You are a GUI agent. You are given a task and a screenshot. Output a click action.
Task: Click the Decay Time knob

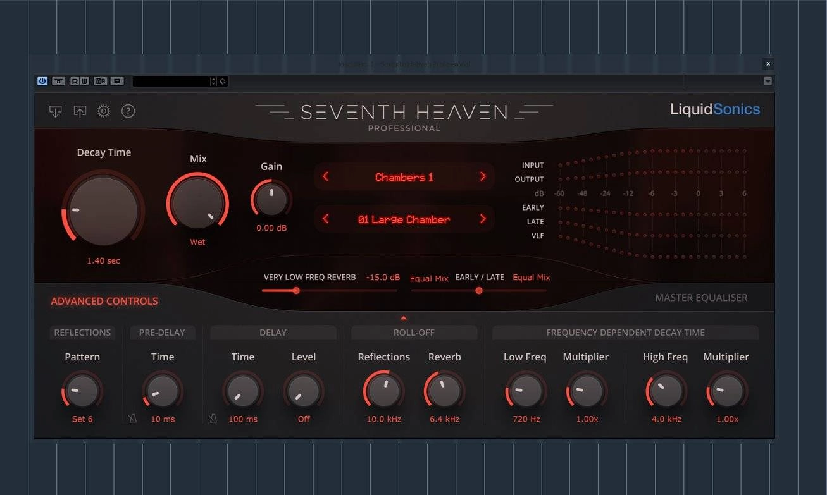pos(103,211)
